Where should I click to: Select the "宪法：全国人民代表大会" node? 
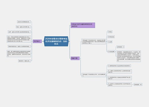[23, 27]
